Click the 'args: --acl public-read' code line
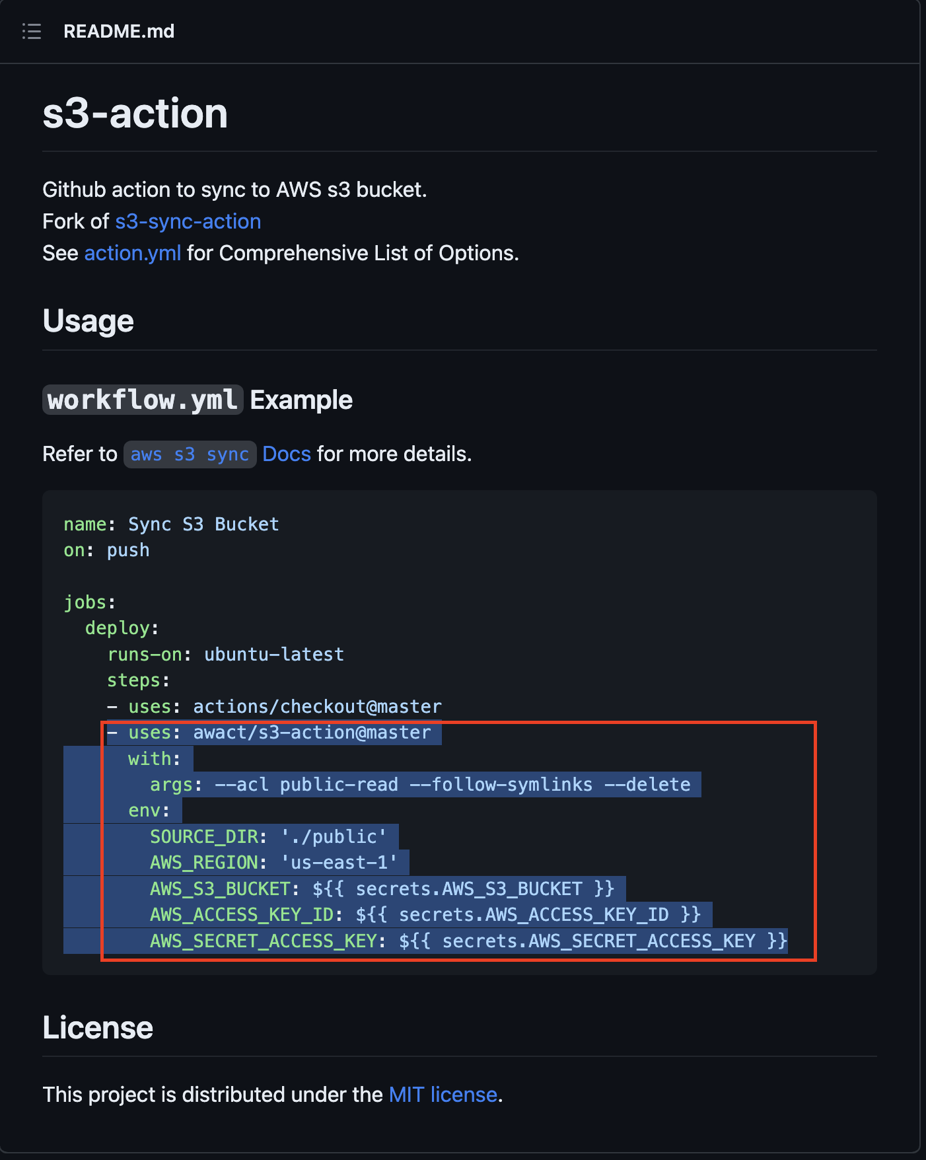The height and width of the screenshot is (1160, 926). [420, 785]
